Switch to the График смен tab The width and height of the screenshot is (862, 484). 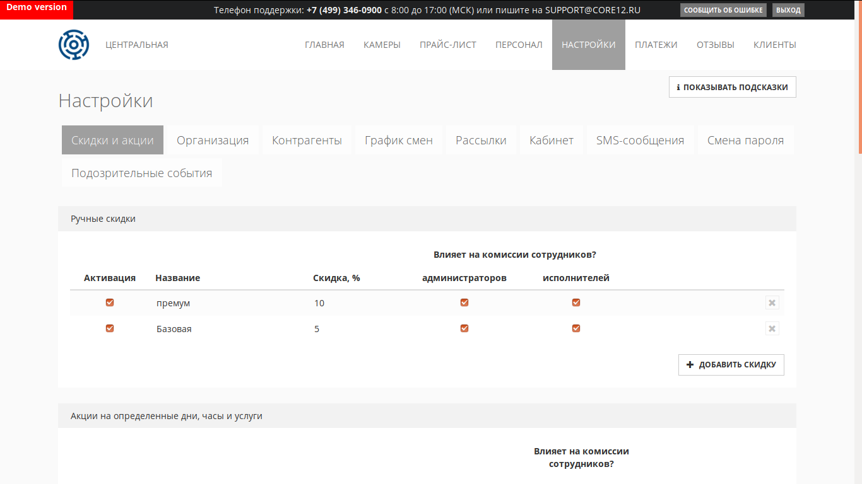coord(399,140)
